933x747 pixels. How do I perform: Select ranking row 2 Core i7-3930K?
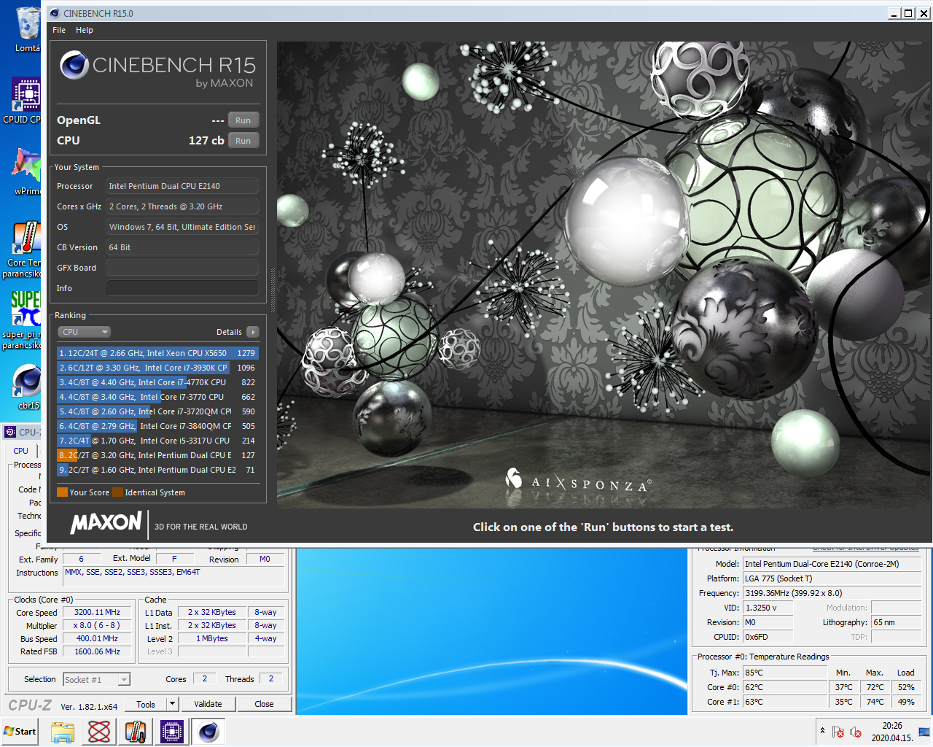158,368
